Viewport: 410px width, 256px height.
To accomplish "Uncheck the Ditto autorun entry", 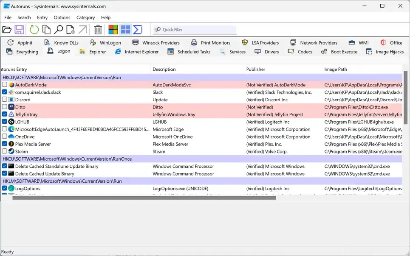I will click(x=4, y=107).
